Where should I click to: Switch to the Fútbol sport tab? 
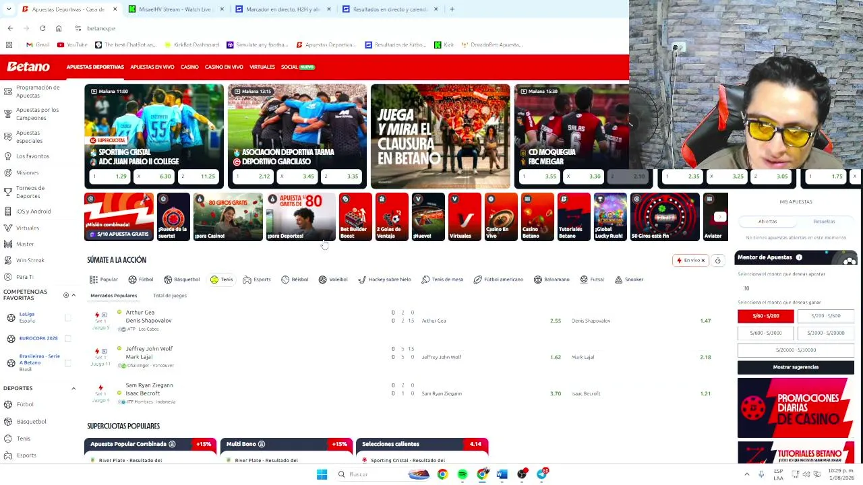click(141, 280)
